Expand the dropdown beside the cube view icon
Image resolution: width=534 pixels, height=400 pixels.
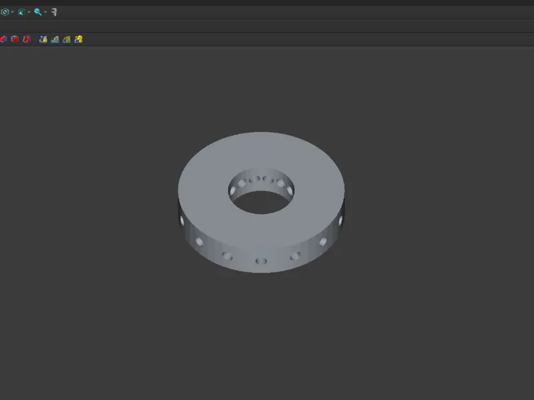pyautogui.click(x=29, y=12)
